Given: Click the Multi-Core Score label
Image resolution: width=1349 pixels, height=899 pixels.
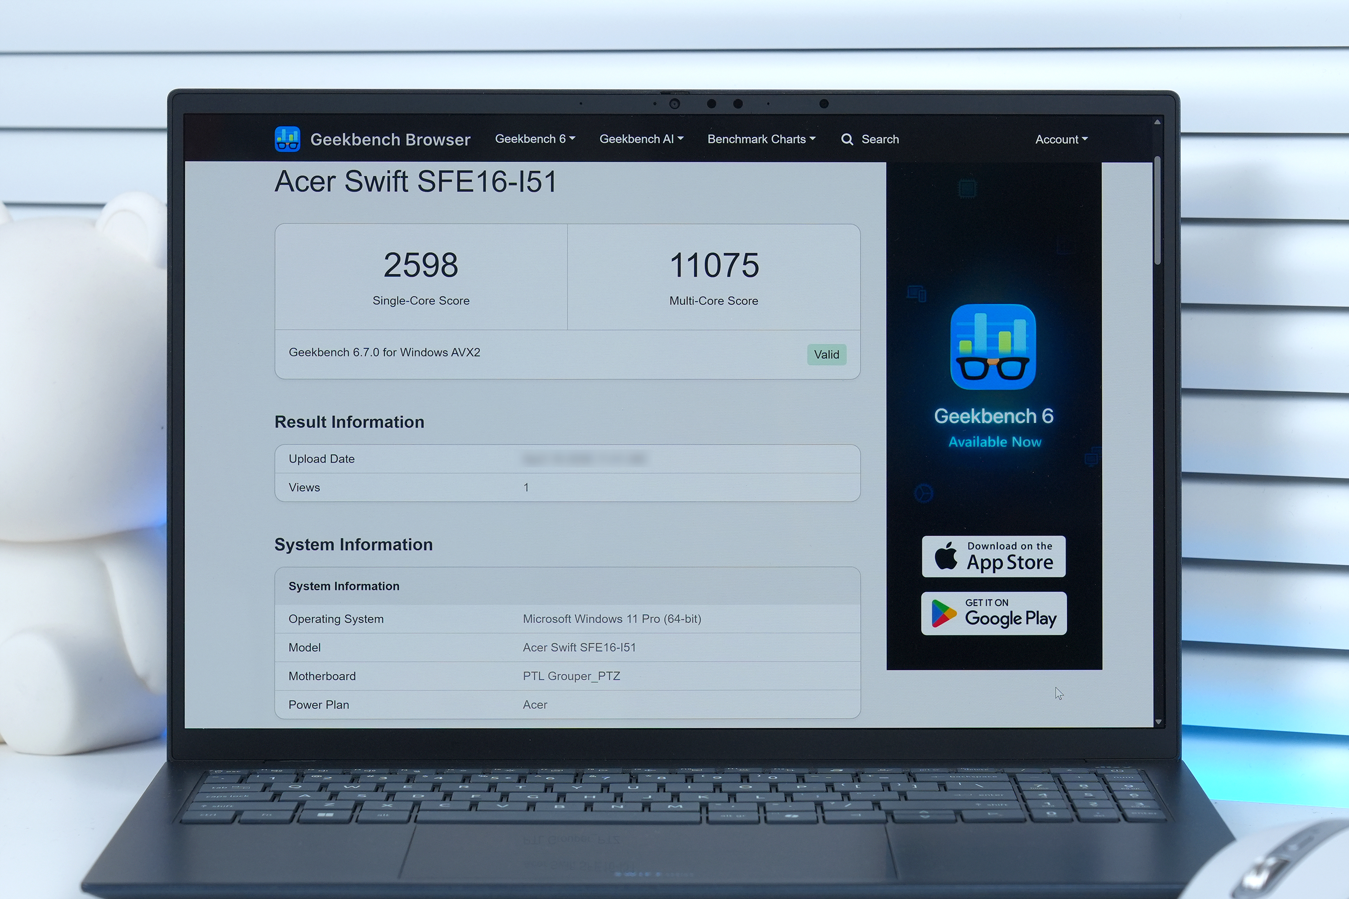Looking at the screenshot, I should tap(714, 300).
